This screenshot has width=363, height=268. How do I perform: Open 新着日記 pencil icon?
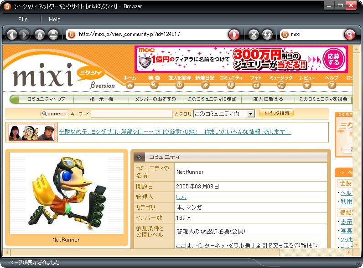[205, 85]
